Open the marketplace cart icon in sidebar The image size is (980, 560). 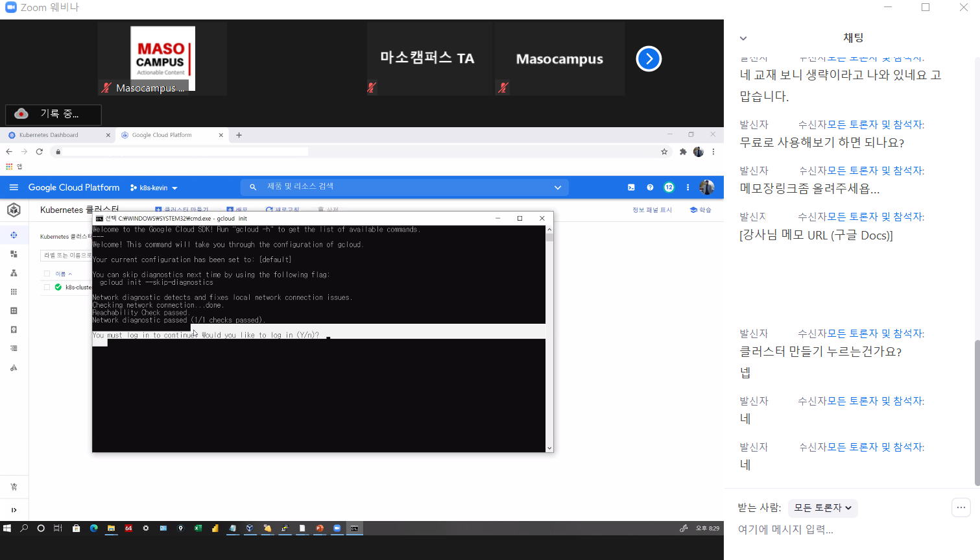coord(14,487)
